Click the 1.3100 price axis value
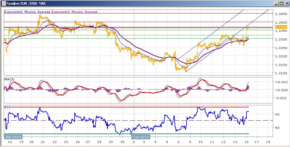The width and height of the screenshot is (290, 147). coord(281,73)
